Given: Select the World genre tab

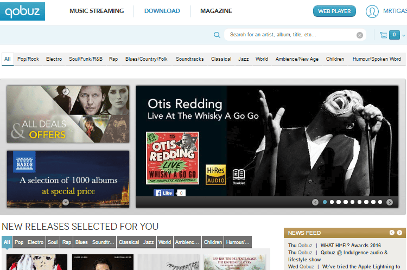Looking at the screenshot, I should 262,59.
